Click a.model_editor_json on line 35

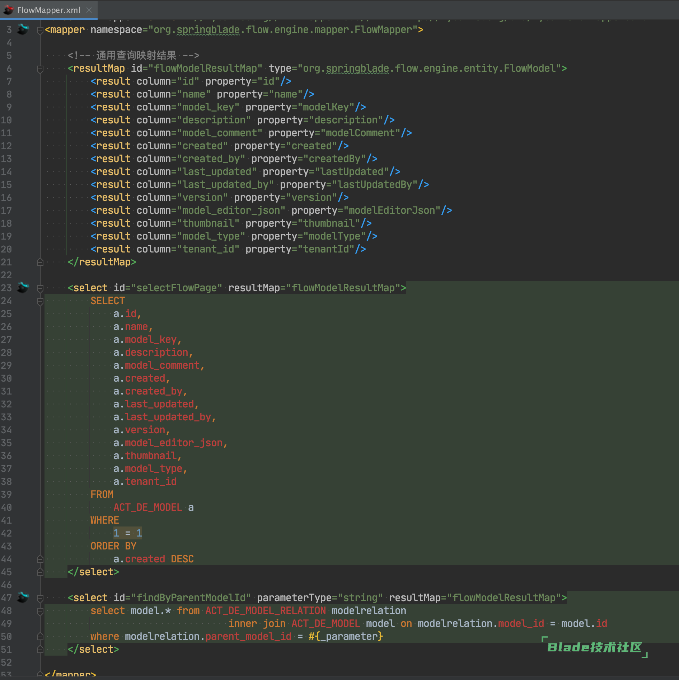coord(168,443)
